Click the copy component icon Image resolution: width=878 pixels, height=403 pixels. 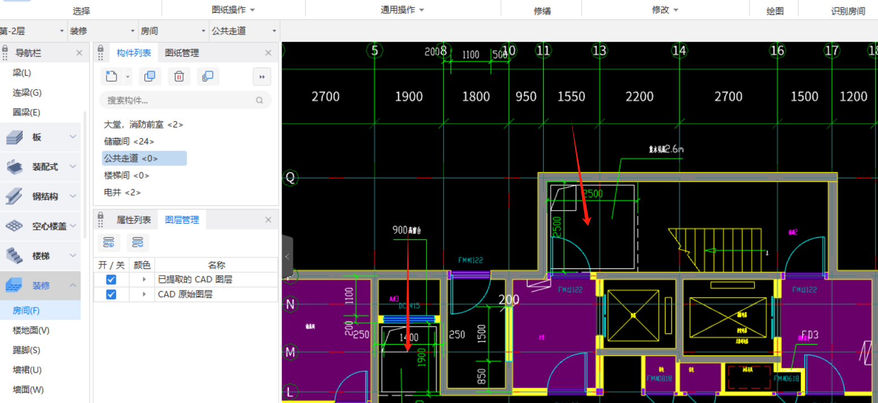click(150, 76)
